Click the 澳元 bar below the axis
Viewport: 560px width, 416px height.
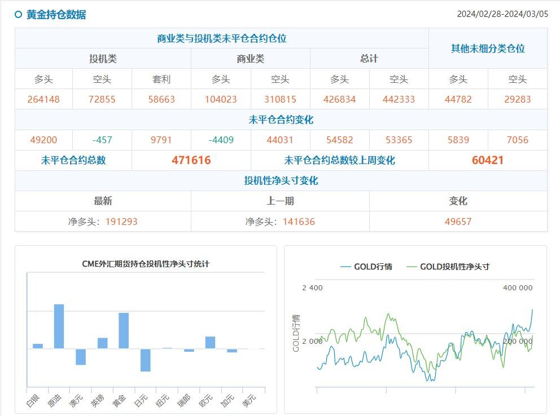click(x=80, y=356)
